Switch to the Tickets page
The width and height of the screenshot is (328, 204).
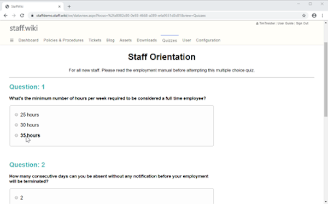[x=95, y=40]
